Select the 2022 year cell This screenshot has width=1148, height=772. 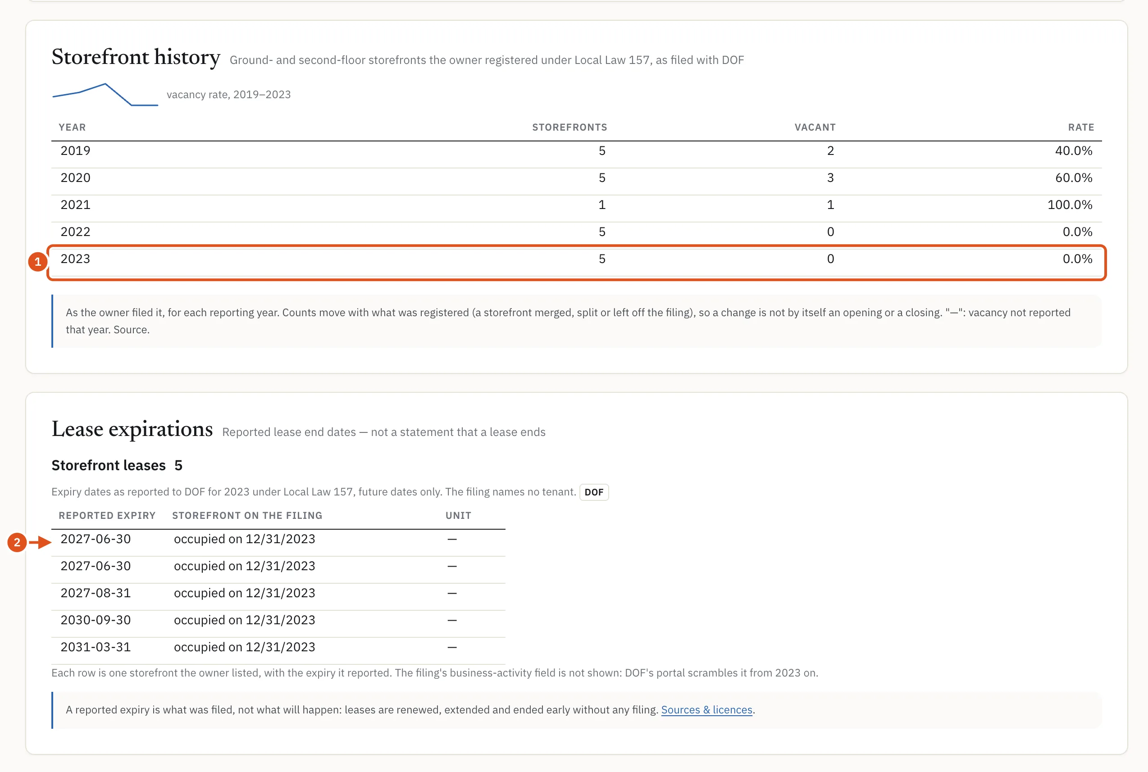pyautogui.click(x=75, y=232)
